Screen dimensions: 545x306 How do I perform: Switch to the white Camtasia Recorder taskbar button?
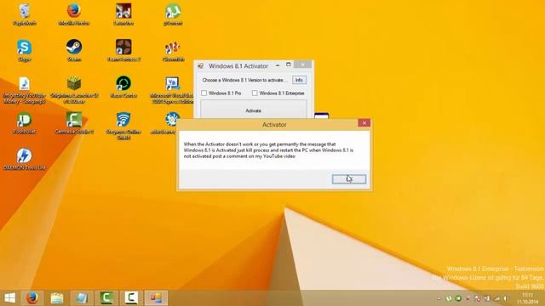(131, 297)
